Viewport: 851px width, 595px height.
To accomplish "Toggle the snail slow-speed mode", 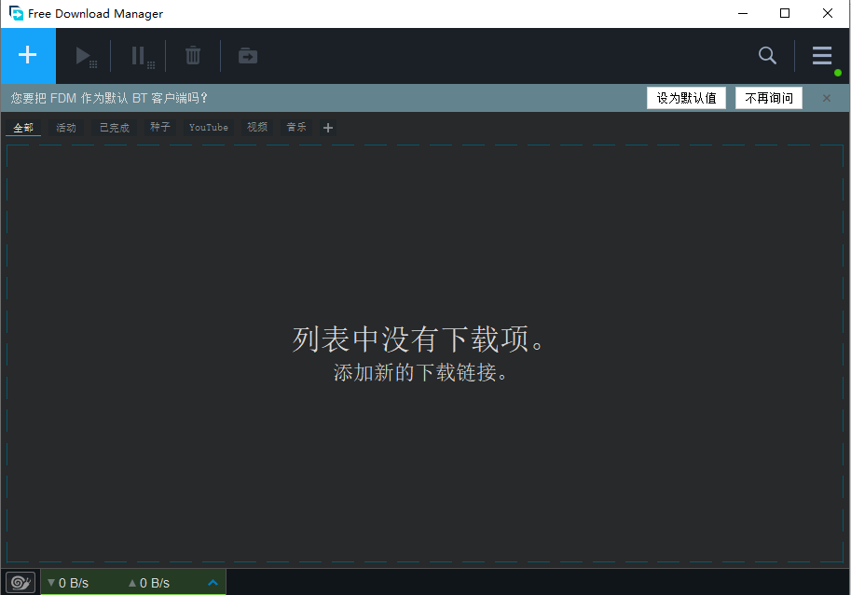I will [x=18, y=581].
